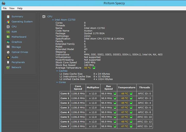
Task: Click the Core Speed column header
Action: 78,87
